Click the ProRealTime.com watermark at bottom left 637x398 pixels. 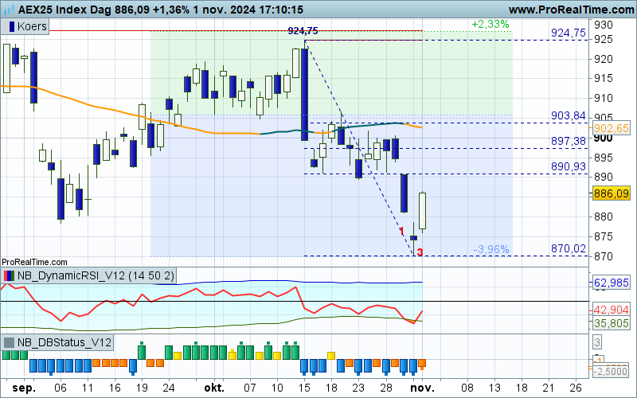coord(35,261)
